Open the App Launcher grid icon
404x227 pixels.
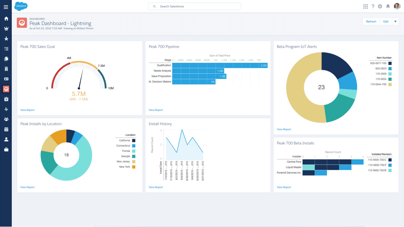(365, 6)
